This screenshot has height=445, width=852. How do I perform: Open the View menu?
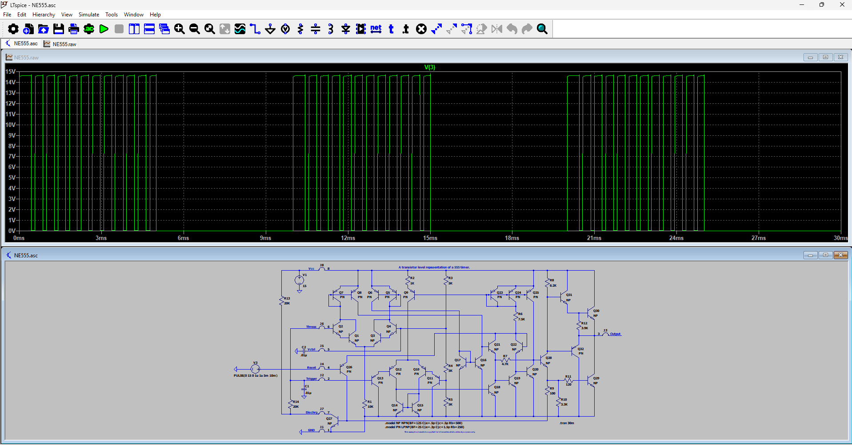67,15
